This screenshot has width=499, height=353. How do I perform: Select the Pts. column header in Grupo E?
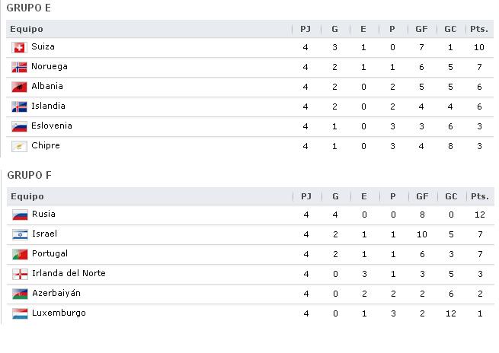479,29
